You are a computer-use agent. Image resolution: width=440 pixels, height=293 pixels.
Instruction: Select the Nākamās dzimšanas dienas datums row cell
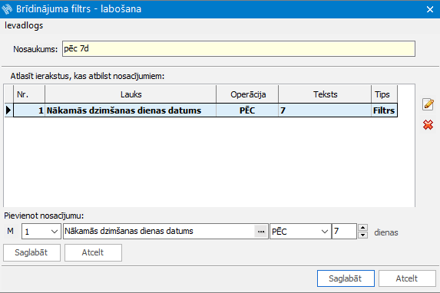click(131, 110)
